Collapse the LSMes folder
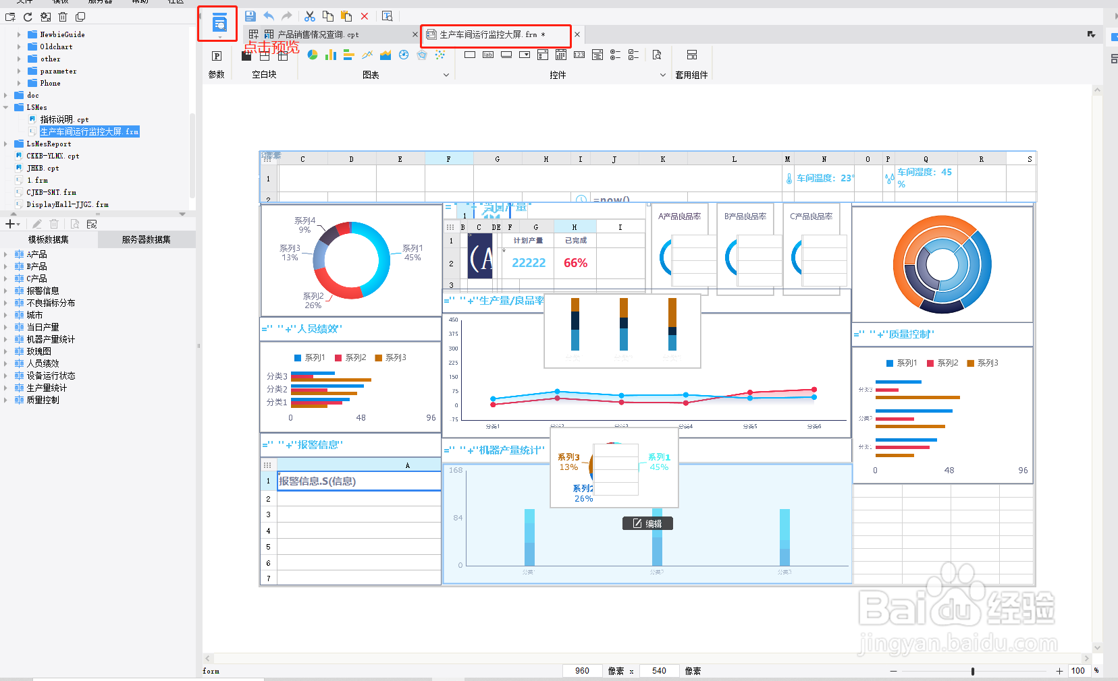The width and height of the screenshot is (1118, 681). pos(6,107)
